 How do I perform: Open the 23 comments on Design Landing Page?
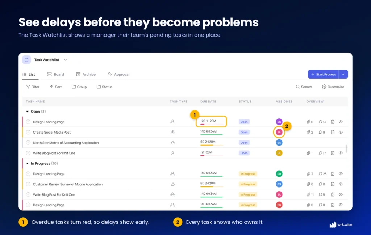tap(322, 174)
